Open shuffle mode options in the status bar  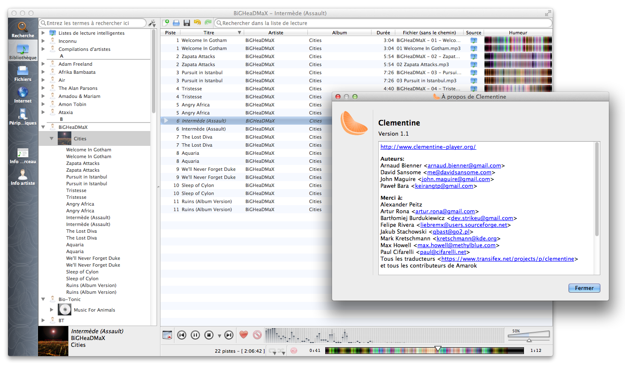[x=282, y=351]
